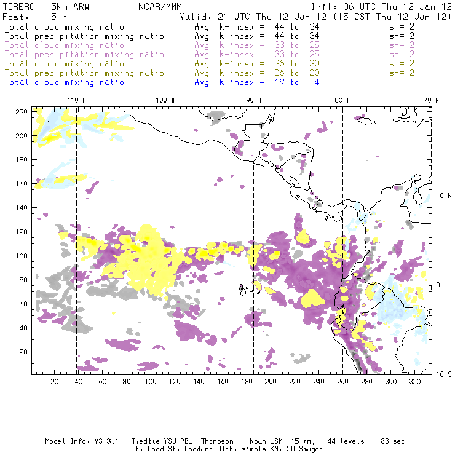The width and height of the screenshot is (455, 455).
Task: Click the '110 W' longitude label
Action: pos(77,100)
